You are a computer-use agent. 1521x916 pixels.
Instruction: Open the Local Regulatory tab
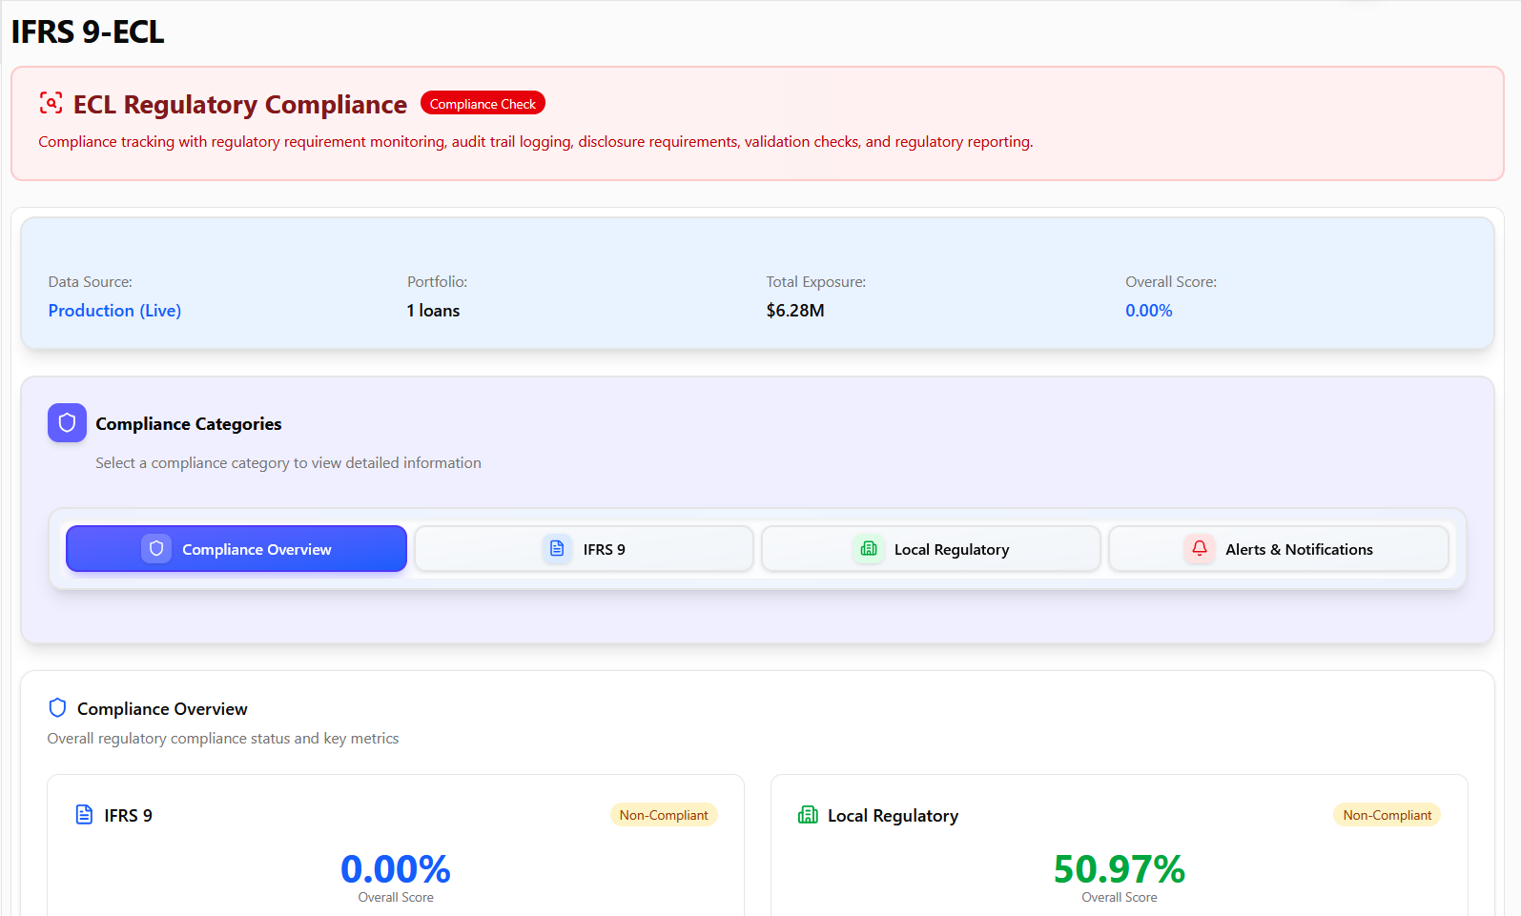click(x=931, y=549)
